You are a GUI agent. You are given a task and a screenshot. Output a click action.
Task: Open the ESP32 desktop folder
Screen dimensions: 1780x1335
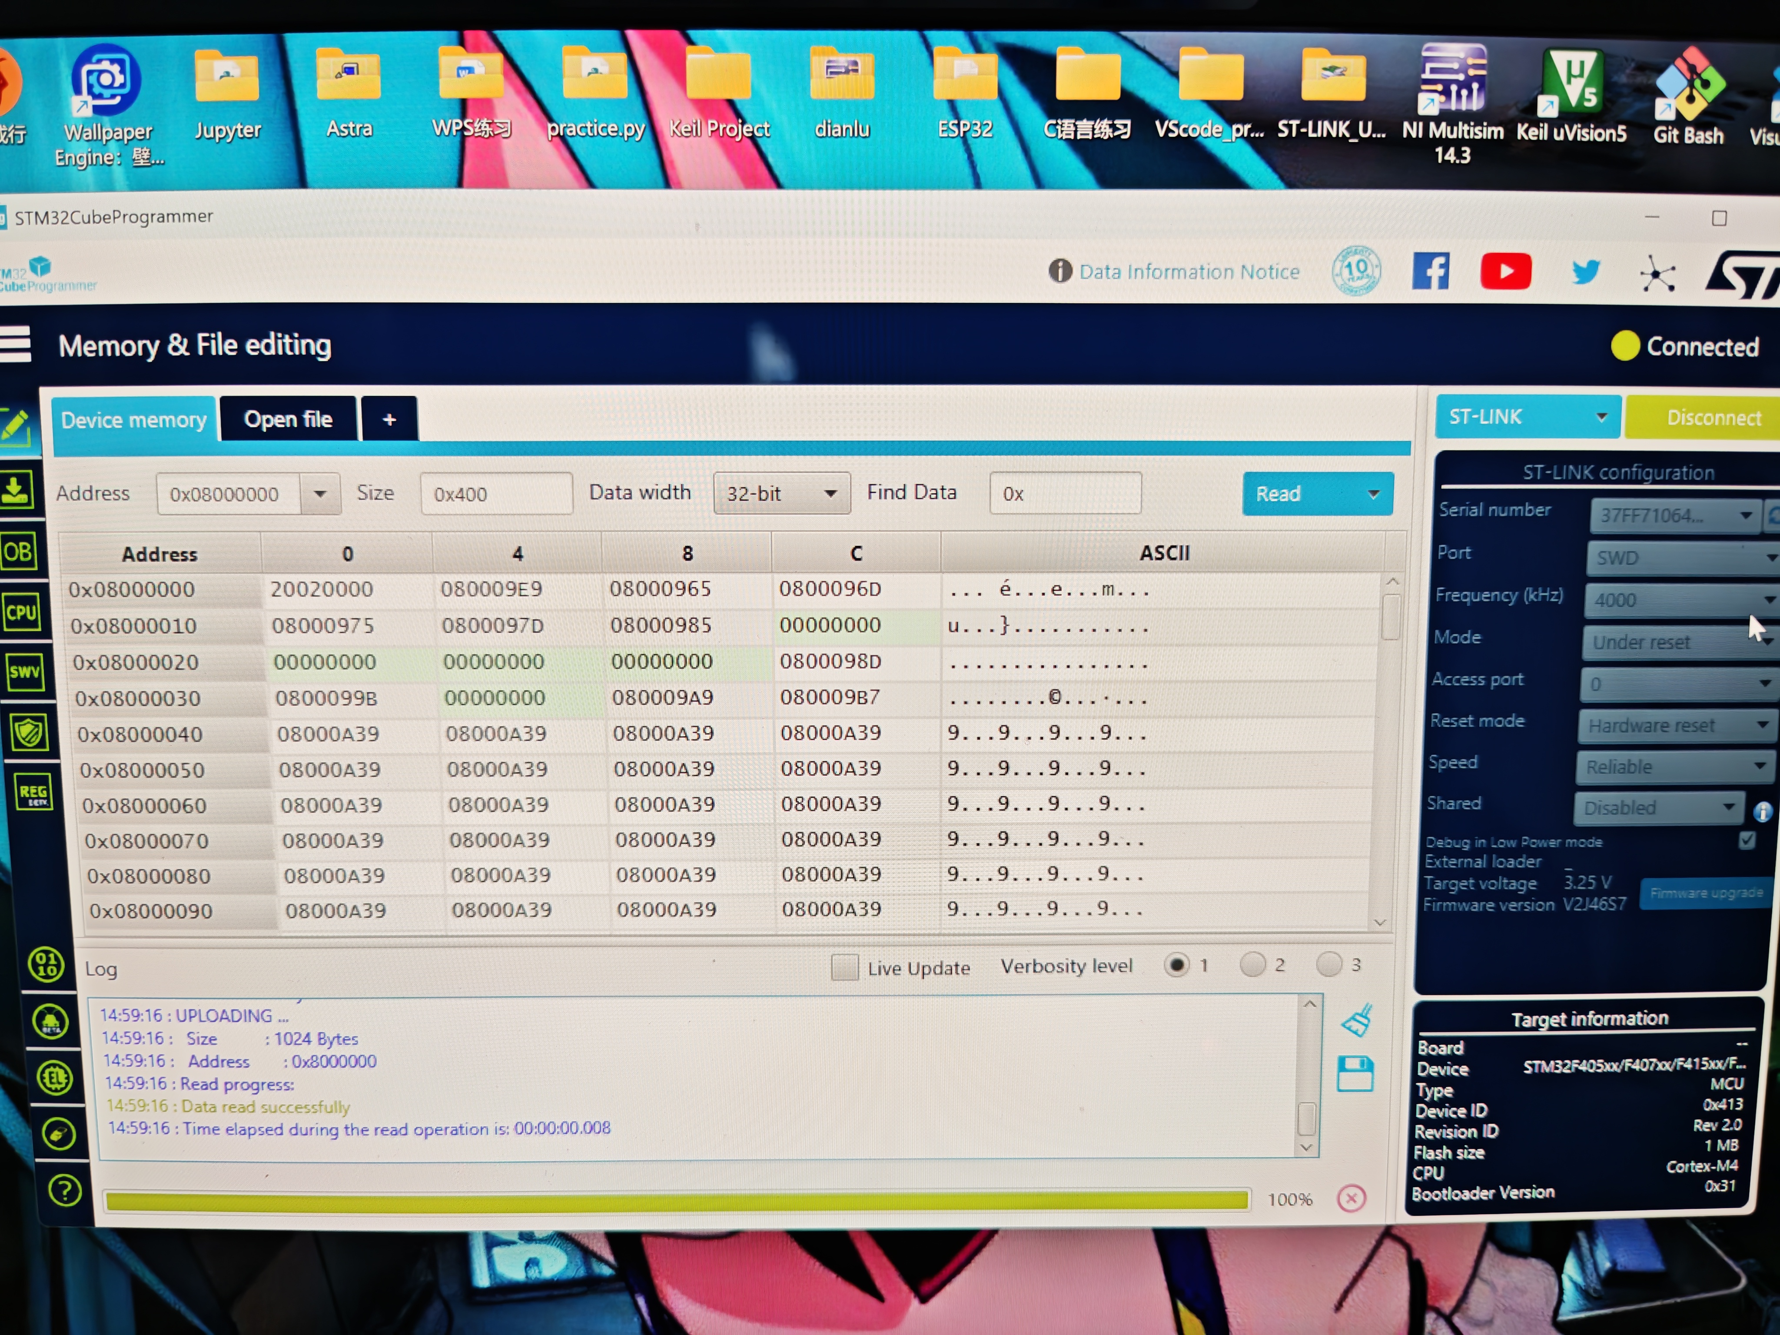pos(965,93)
